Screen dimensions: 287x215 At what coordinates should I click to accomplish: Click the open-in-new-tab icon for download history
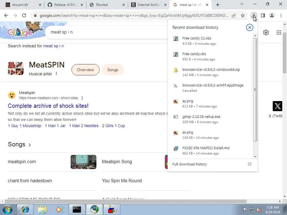(249, 164)
